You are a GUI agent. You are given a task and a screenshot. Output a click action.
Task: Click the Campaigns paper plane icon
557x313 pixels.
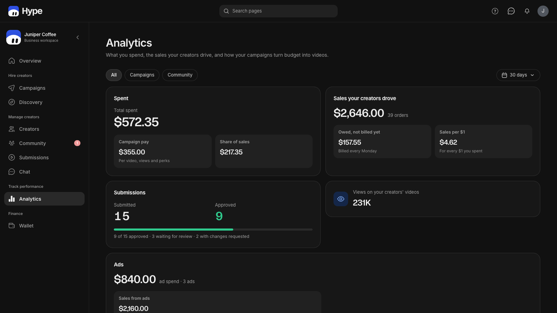tap(12, 88)
